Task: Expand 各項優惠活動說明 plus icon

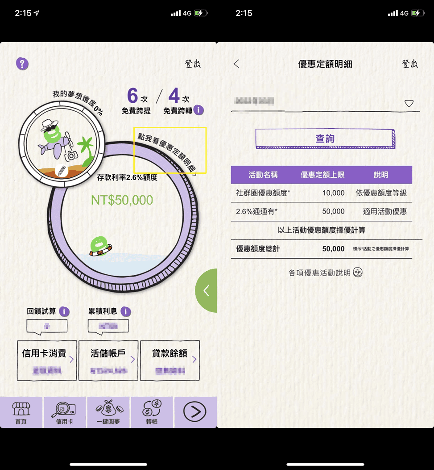Action: [x=358, y=272]
